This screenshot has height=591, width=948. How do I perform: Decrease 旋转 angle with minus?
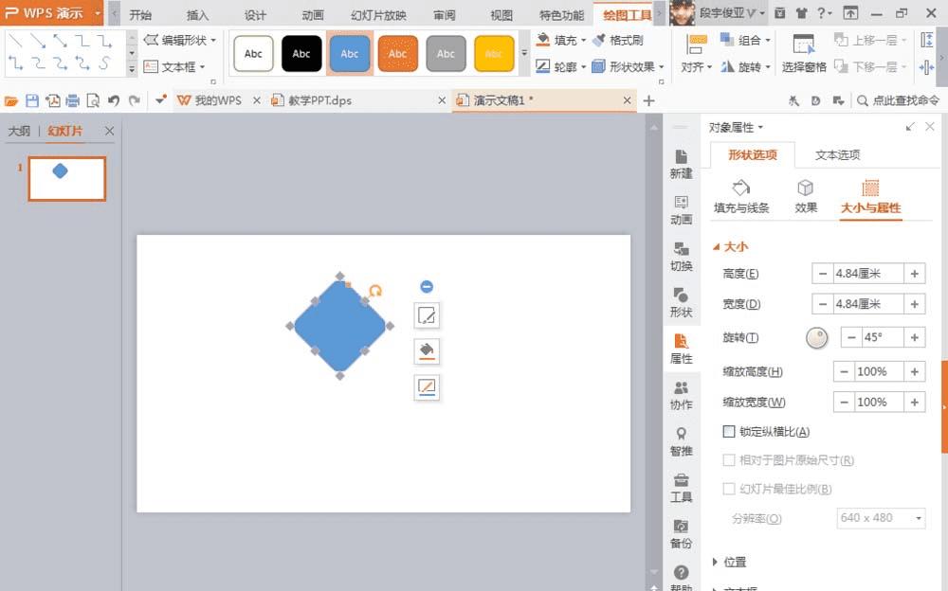point(851,338)
